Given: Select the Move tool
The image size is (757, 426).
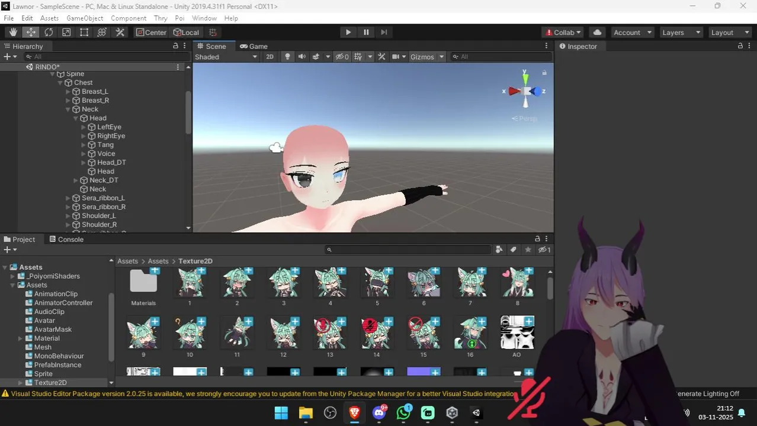Looking at the screenshot, I should pos(31,33).
